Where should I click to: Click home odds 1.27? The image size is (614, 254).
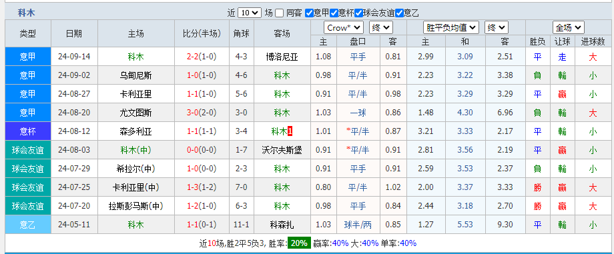(426, 225)
